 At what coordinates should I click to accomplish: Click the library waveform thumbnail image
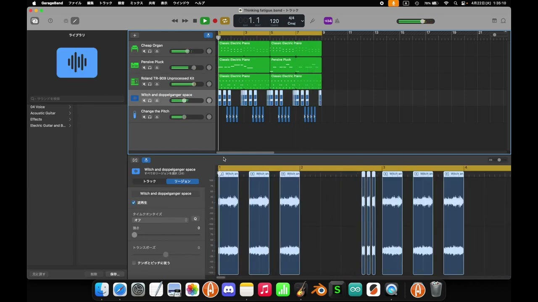click(x=77, y=63)
